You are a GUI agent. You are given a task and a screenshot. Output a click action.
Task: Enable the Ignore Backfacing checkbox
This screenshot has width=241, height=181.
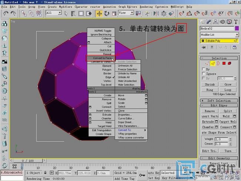tap(203, 74)
